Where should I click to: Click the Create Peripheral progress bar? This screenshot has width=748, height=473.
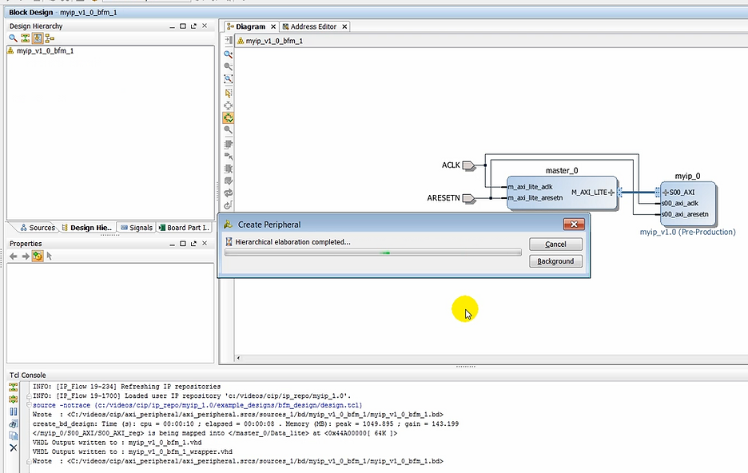(372, 252)
